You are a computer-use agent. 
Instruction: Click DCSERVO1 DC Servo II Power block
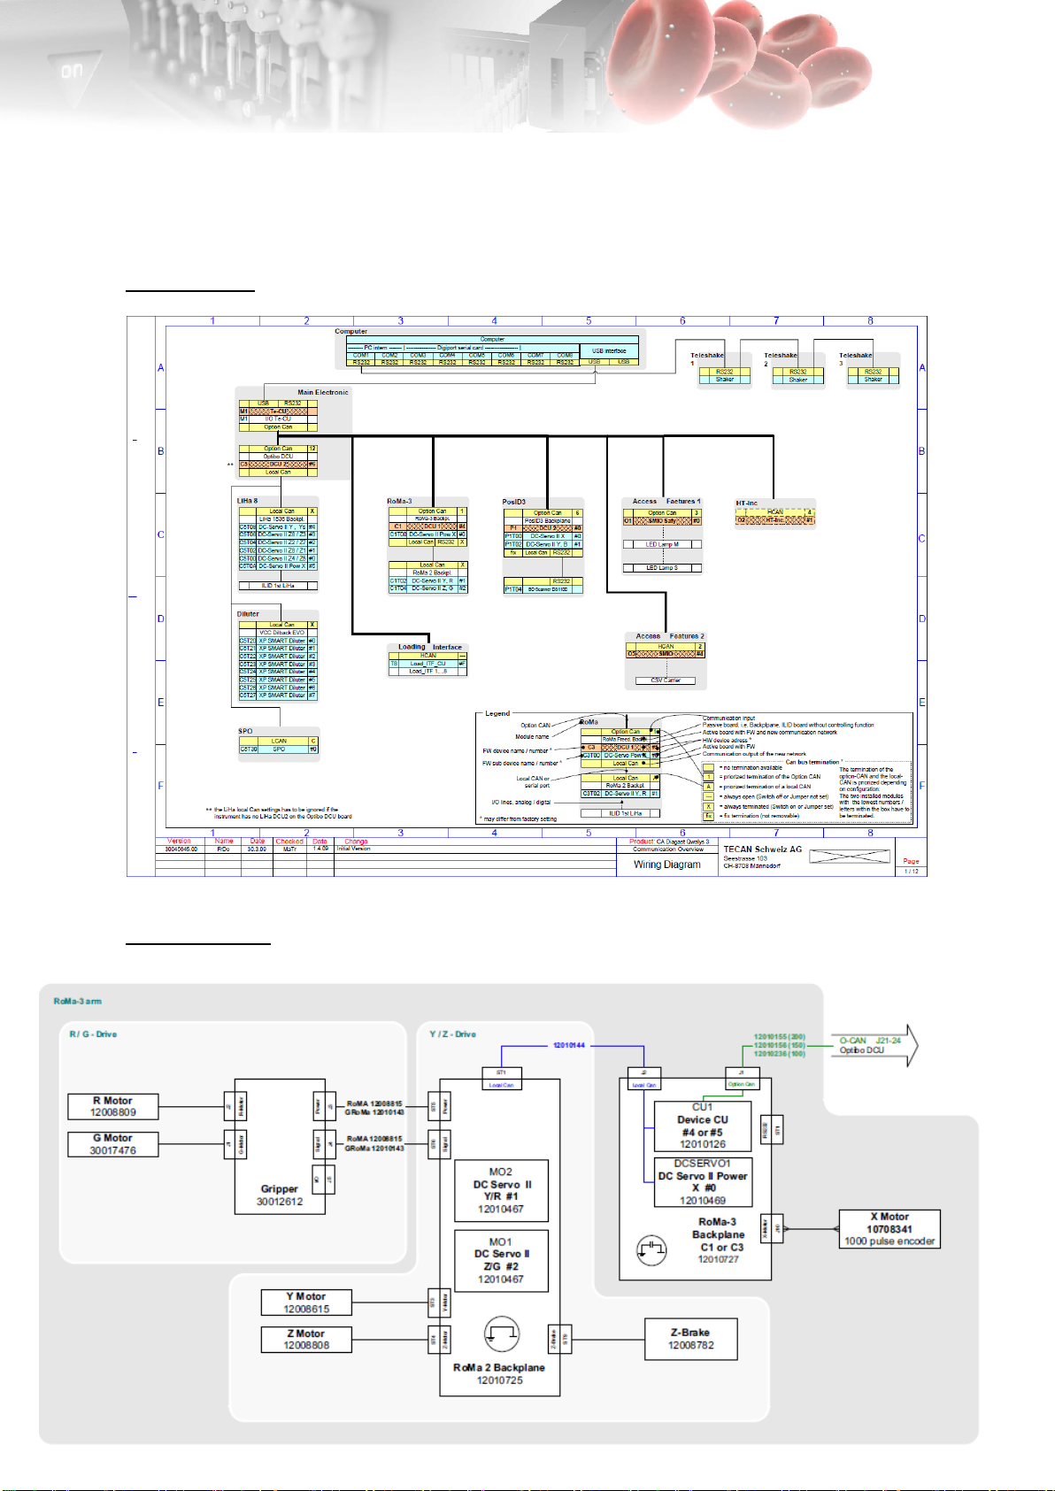pyautogui.click(x=703, y=1182)
